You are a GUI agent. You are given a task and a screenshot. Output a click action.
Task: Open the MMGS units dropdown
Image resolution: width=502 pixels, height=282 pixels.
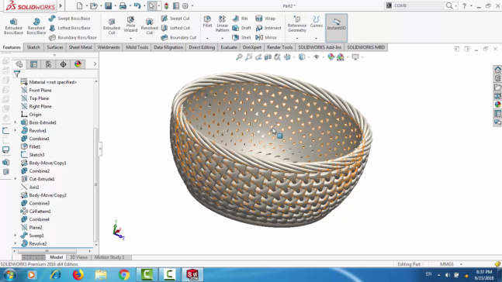coord(462,264)
